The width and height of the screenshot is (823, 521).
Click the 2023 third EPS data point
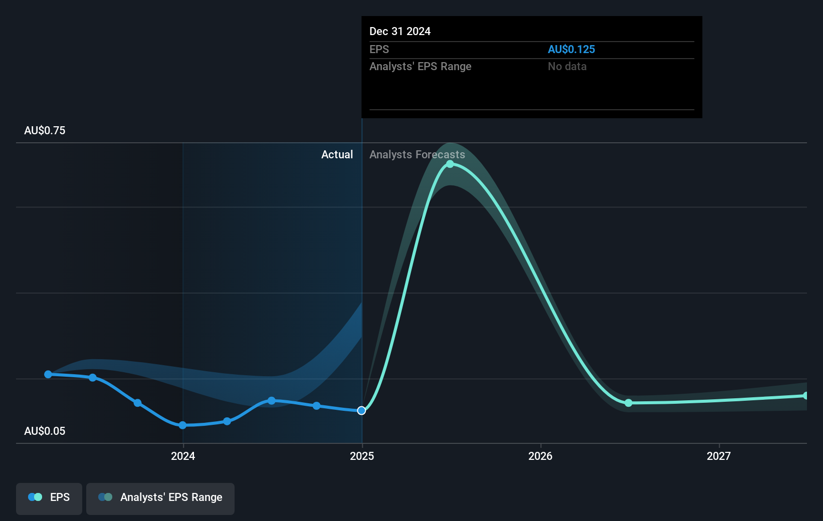pos(138,403)
